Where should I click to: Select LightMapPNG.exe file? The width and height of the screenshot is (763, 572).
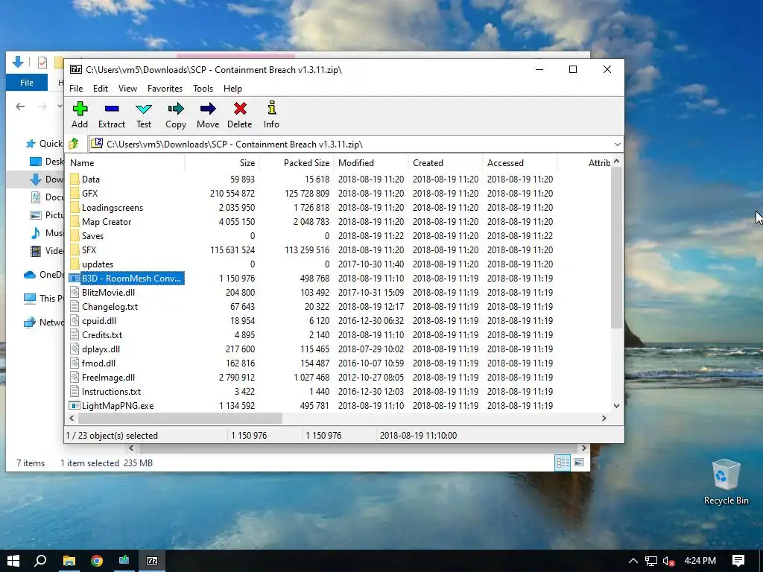pos(117,405)
